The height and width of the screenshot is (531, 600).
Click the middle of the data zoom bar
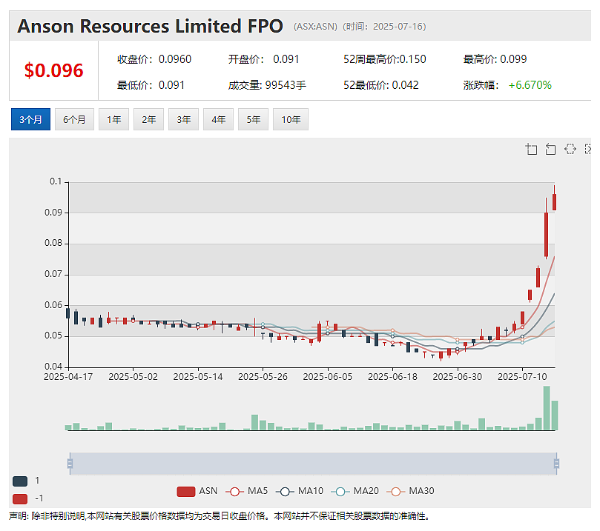pyautogui.click(x=313, y=464)
